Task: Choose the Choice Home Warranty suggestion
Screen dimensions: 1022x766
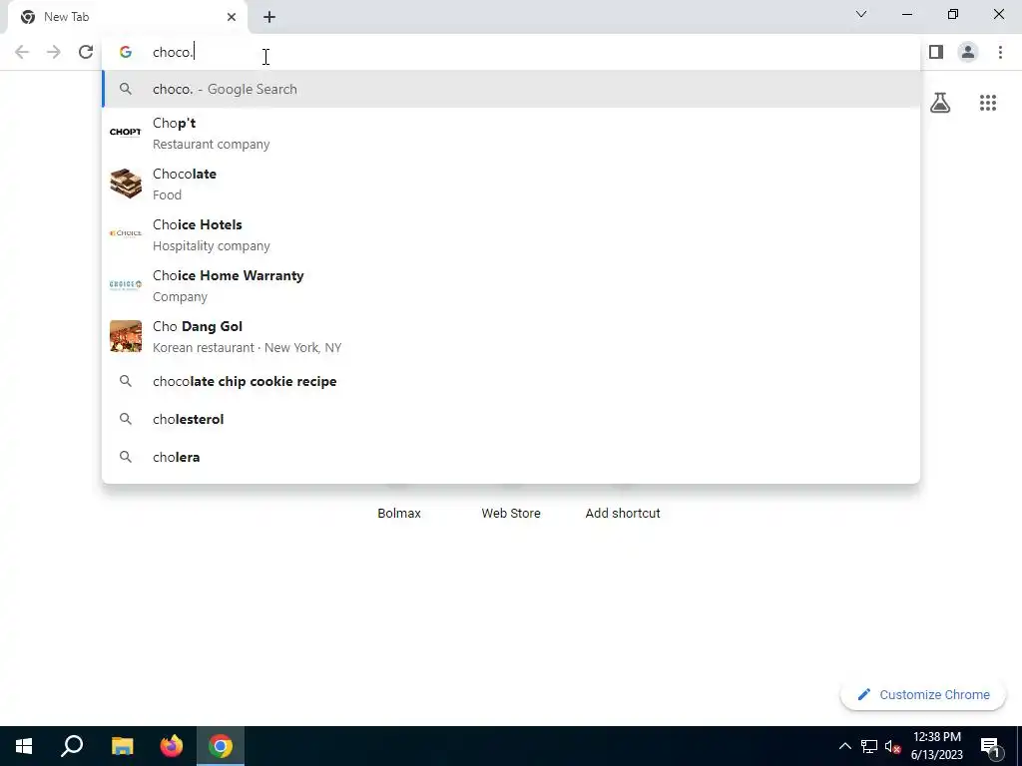Action: click(x=511, y=286)
